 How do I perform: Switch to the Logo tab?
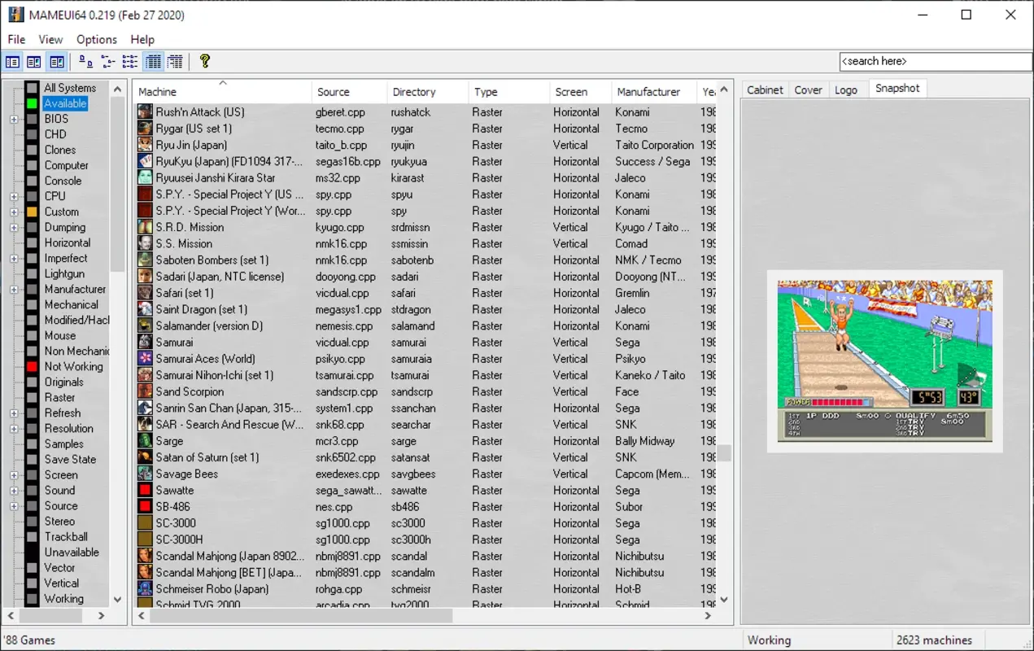tap(847, 90)
